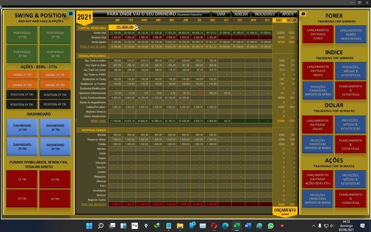371x232 pixels.
Task: Follow the TOTAL FLUXO DE CAIXA link
Action: coord(93,47)
